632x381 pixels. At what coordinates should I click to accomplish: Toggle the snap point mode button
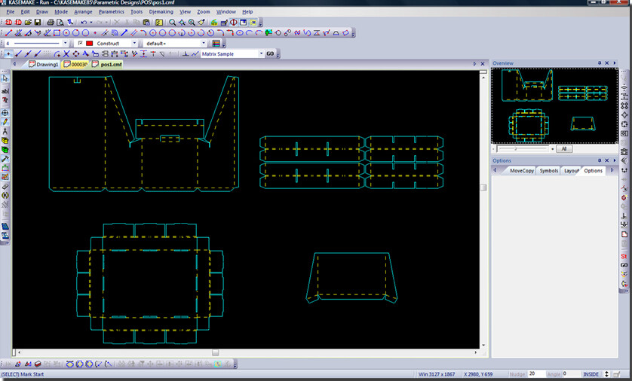click(x=8, y=53)
